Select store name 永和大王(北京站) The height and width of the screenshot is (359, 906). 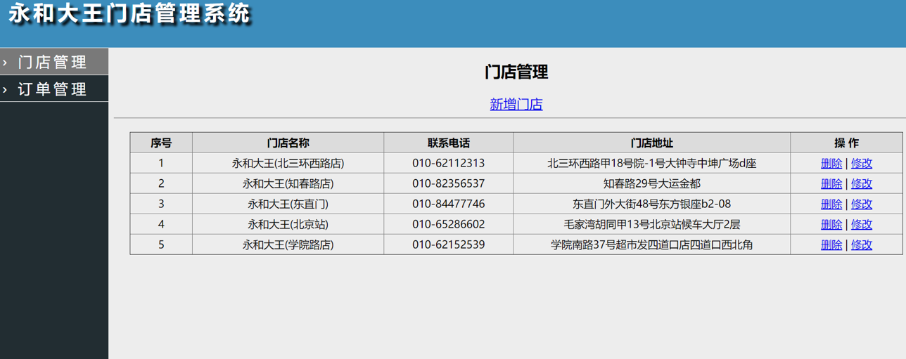[x=288, y=224]
